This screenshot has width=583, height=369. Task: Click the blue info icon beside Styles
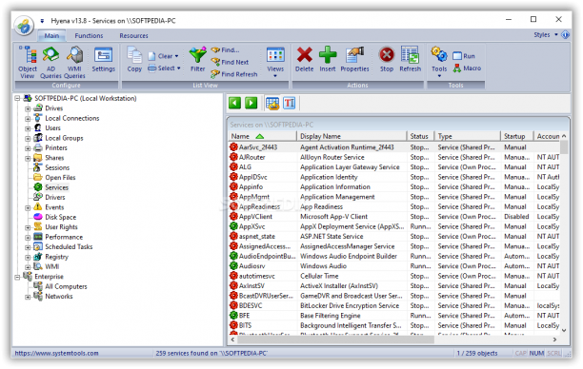point(565,34)
